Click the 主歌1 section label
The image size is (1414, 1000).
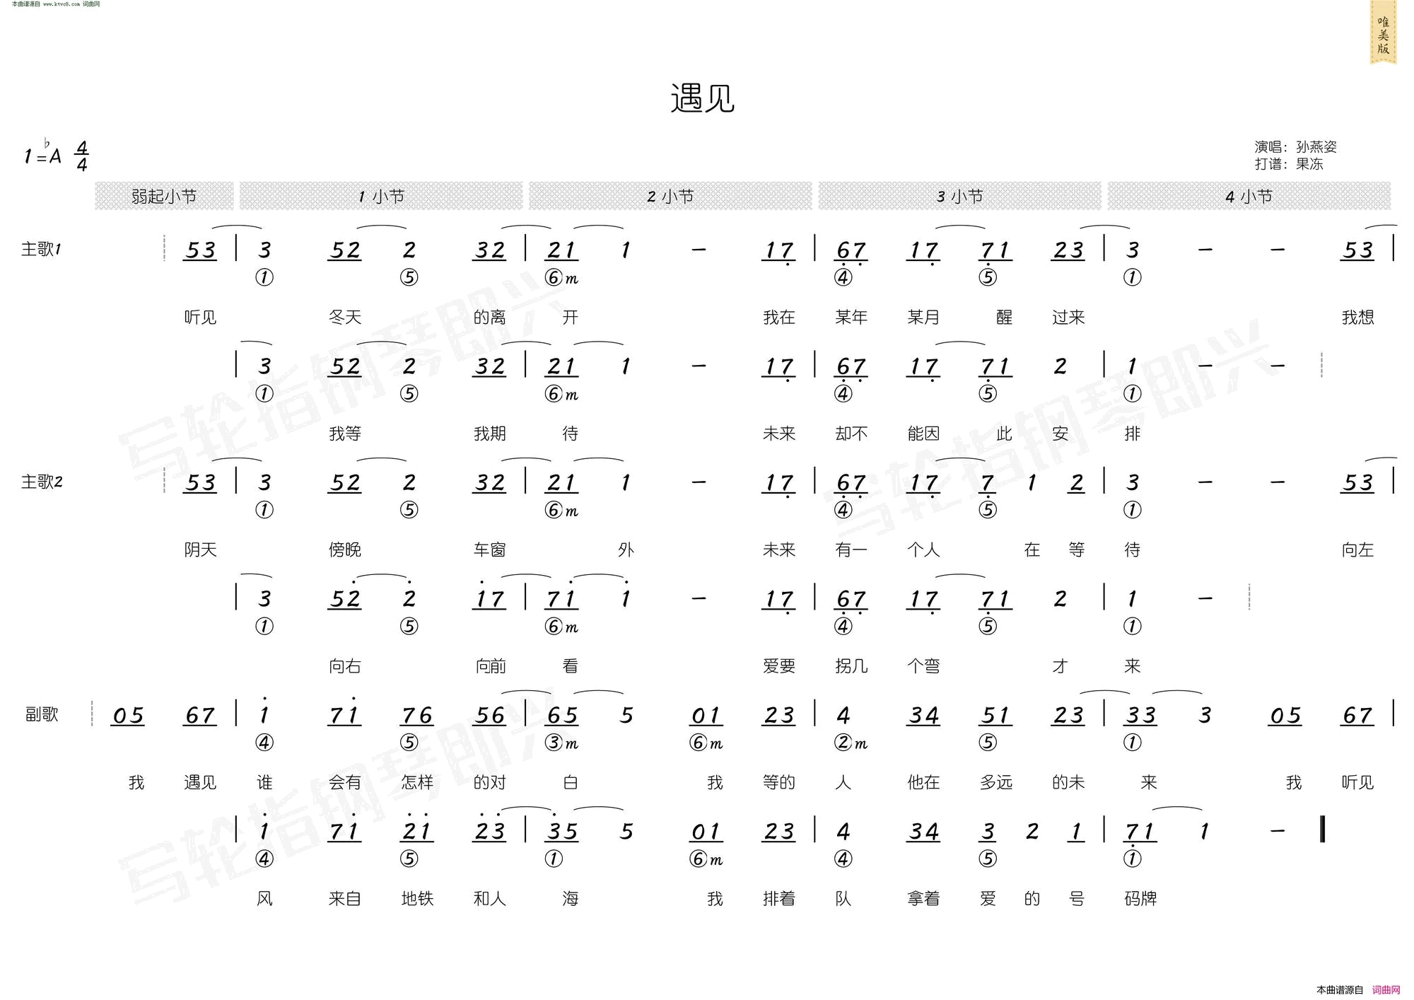click(42, 249)
